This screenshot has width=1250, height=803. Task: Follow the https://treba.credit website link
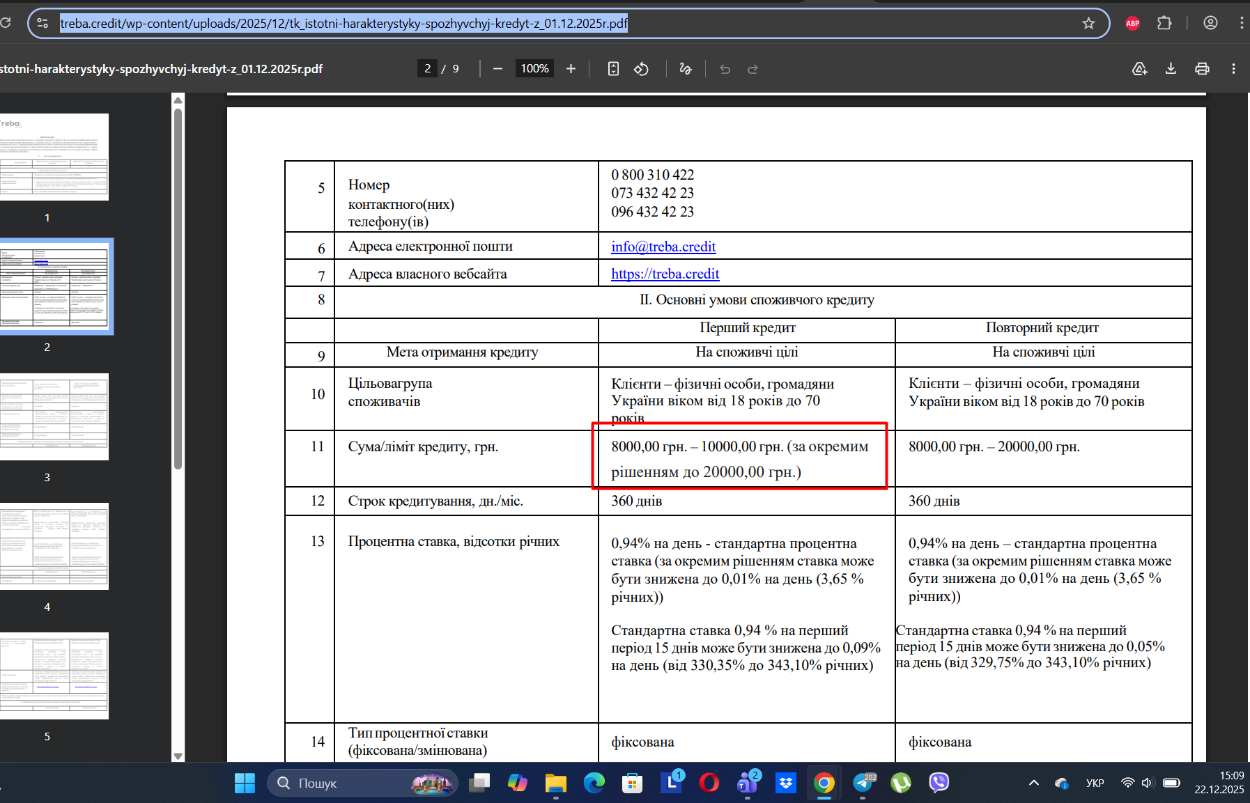coord(665,274)
